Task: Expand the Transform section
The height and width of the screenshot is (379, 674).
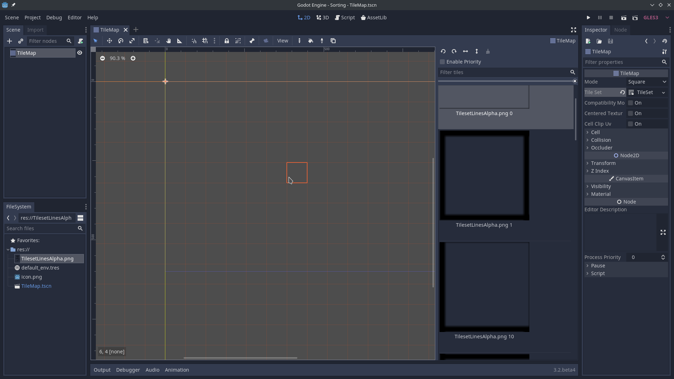Action: tap(626, 163)
